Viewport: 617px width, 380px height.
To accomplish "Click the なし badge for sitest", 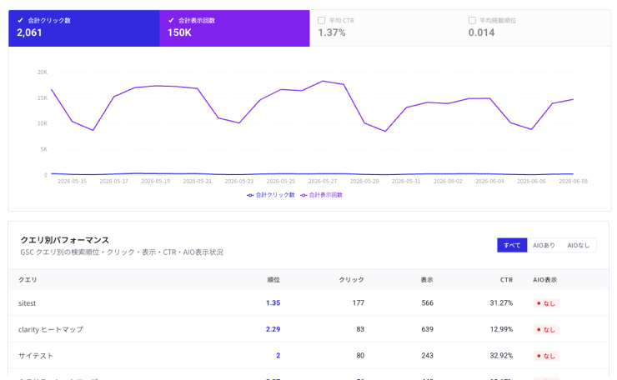I will pyautogui.click(x=546, y=303).
